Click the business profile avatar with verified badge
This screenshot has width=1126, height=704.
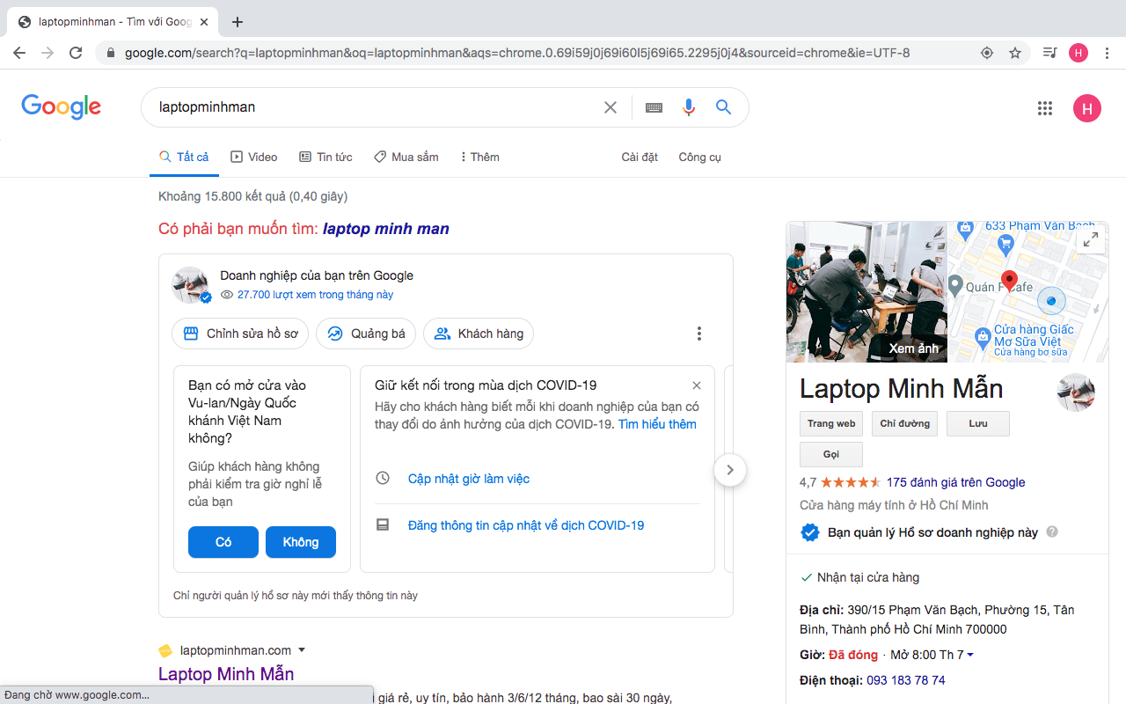(191, 285)
